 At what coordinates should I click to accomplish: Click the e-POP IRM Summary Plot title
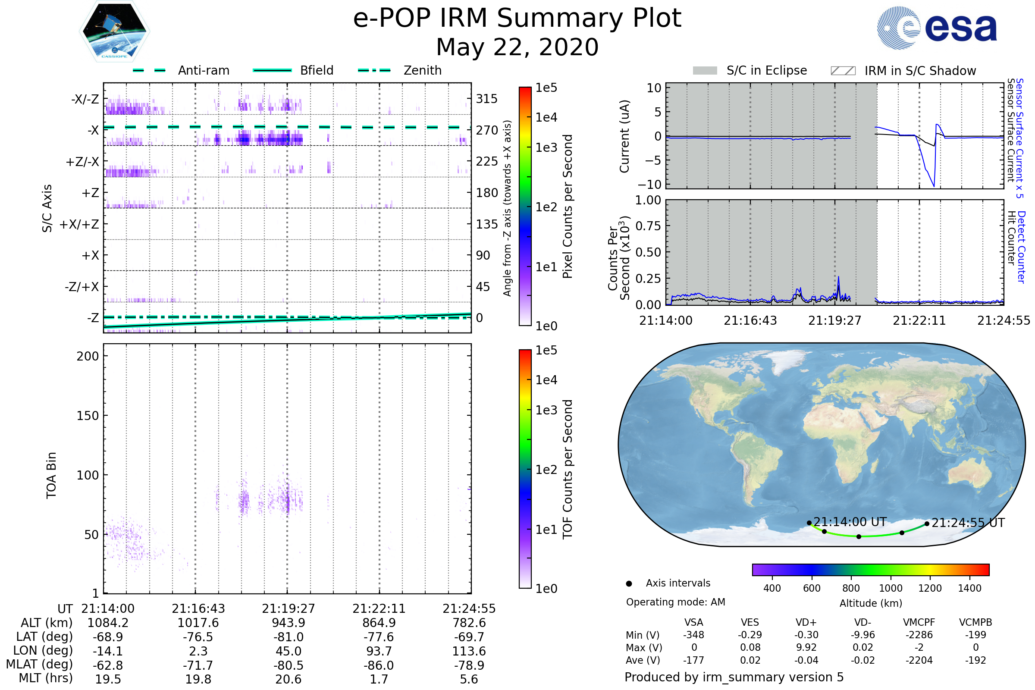coord(517,19)
